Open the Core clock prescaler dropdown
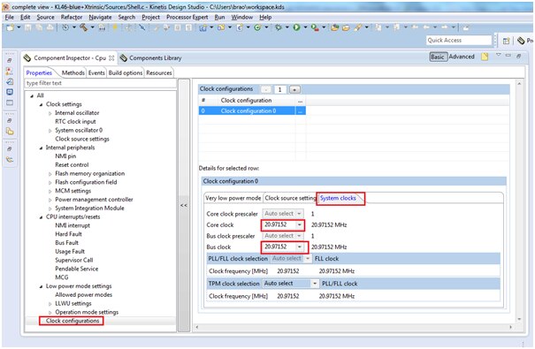The width and height of the screenshot is (535, 349). coord(299,214)
